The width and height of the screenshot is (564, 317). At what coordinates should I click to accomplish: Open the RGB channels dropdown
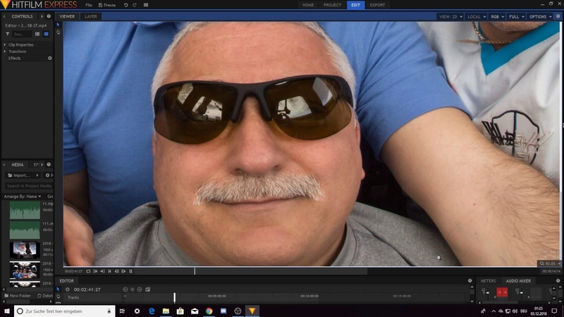coord(498,16)
